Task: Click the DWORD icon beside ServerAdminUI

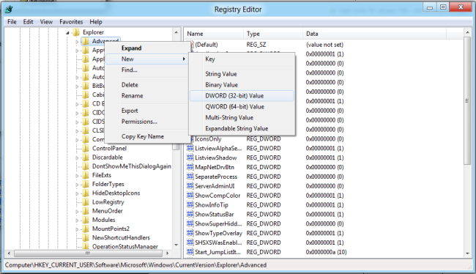Action: [190, 186]
